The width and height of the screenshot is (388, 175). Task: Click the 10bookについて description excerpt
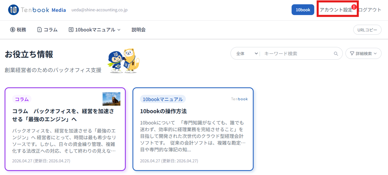point(193,136)
